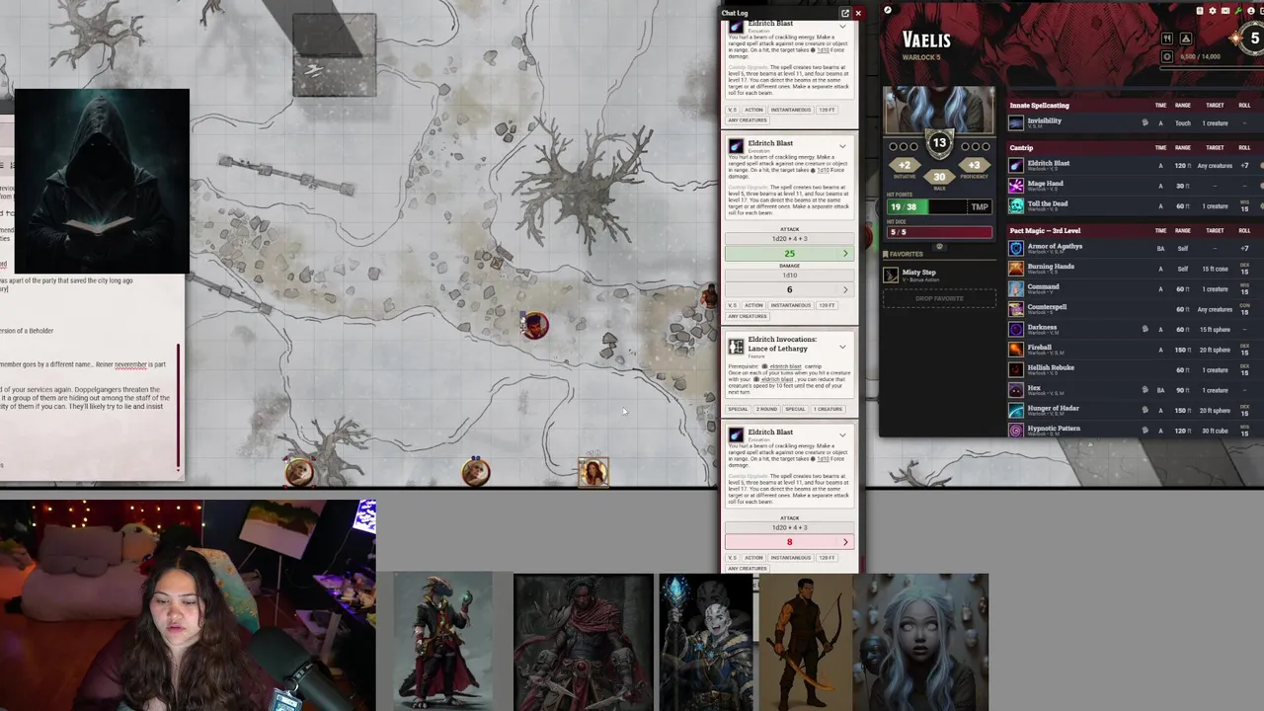This screenshot has height=711, width=1264.
Task: Click the TMP temporary hit points field
Action: point(980,206)
